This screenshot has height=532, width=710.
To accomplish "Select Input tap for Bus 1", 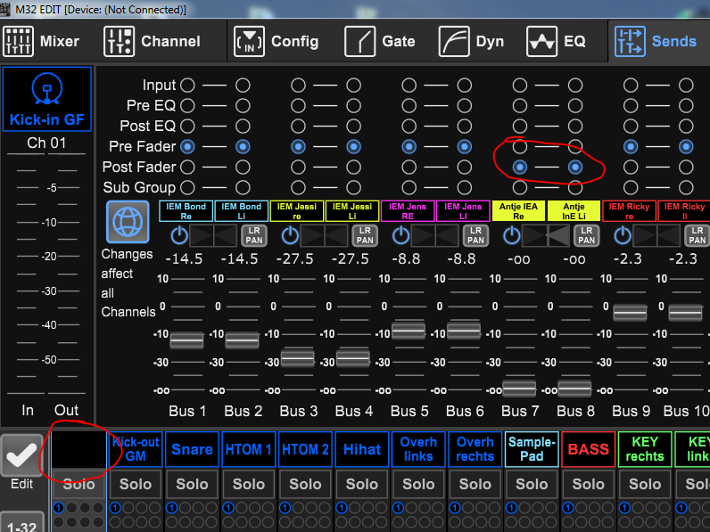I will (187, 85).
